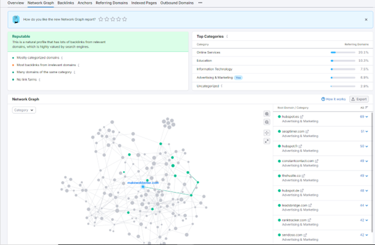Open the How it works link
This screenshot has width=375, height=245.
[x=333, y=99]
